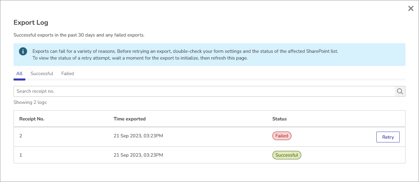The height and width of the screenshot is (182, 419).
Task: Retry the failed export for receipt 2
Action: 388,137
